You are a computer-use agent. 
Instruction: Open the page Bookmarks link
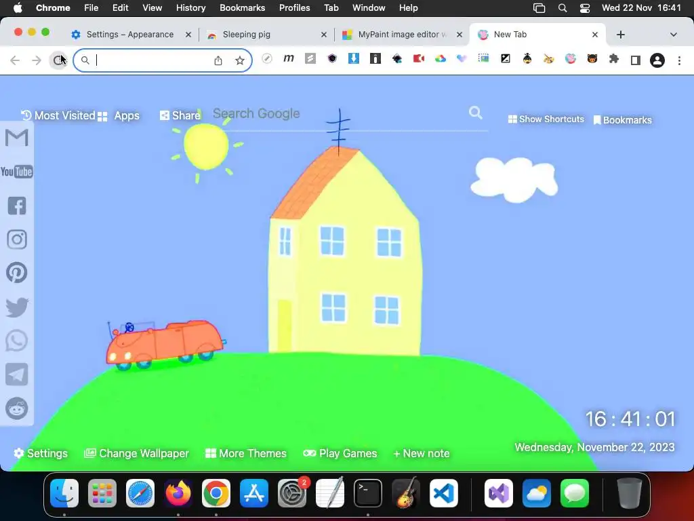point(622,120)
